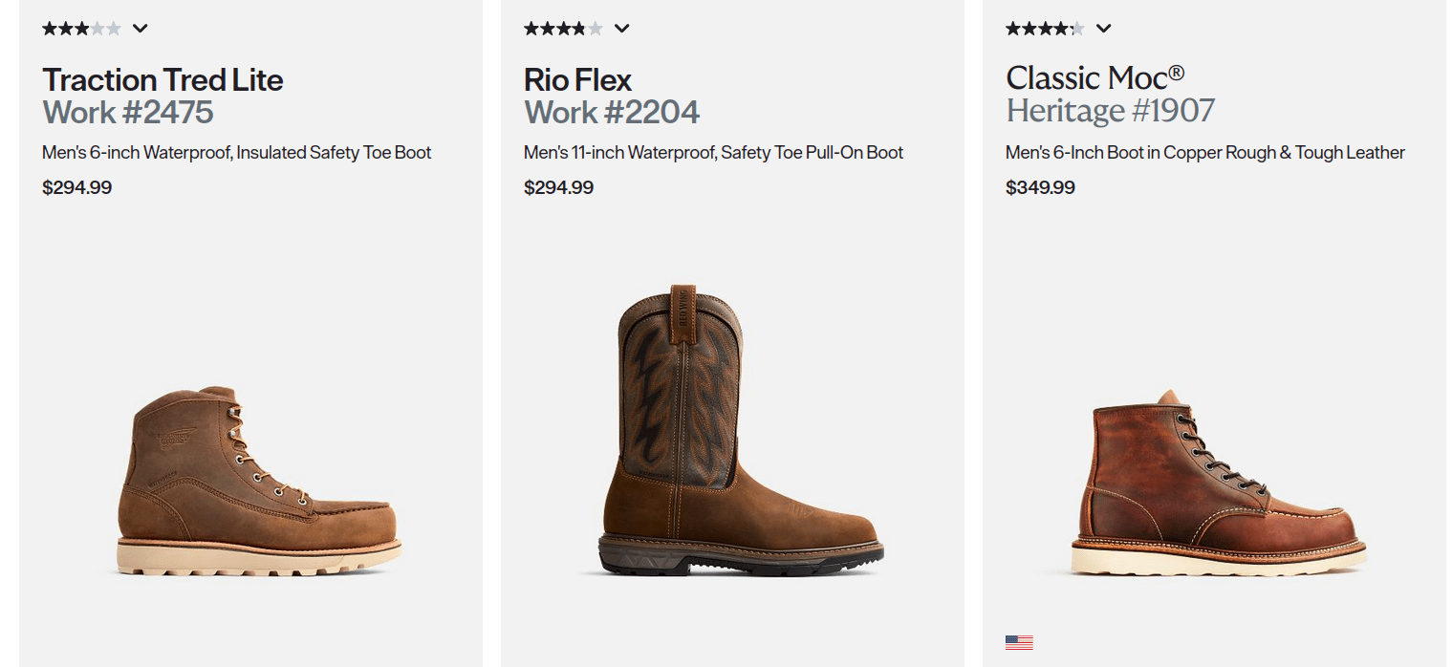Click the Traction Tred Lite star rating
1452x667 pixels.
(81, 29)
